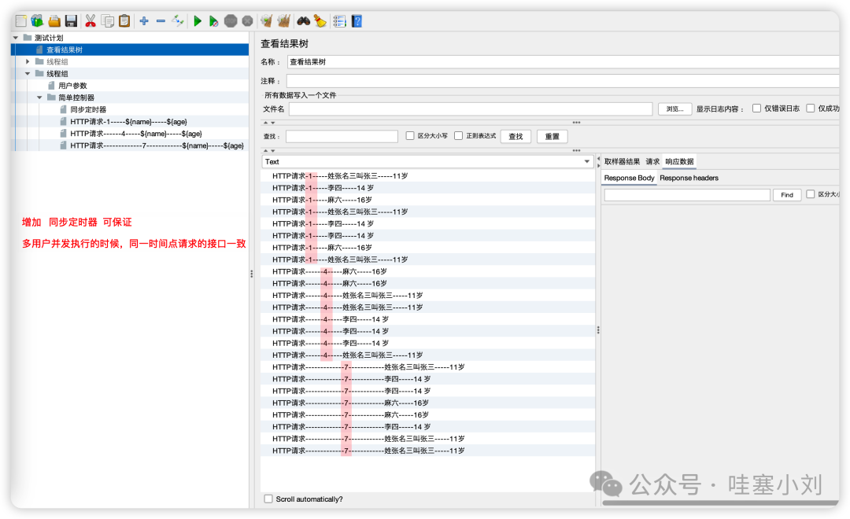Open the Templates icon in toolbar

pyautogui.click(x=37, y=21)
